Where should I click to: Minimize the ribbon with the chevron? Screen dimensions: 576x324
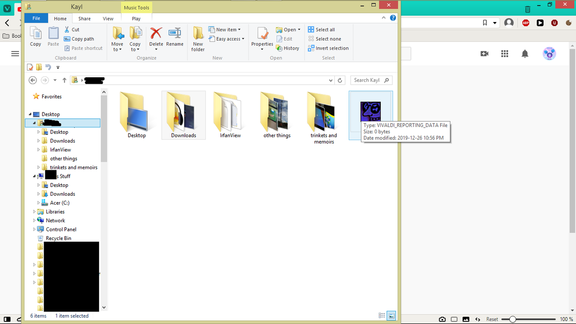coord(384,18)
